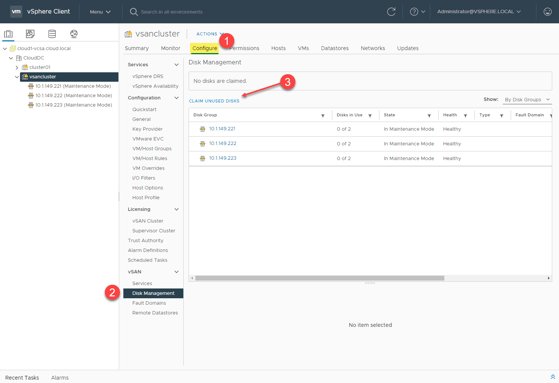This screenshot has width=559, height=383.
Task: Click the horizontal scrollbar under disk table
Action: pos(319,278)
